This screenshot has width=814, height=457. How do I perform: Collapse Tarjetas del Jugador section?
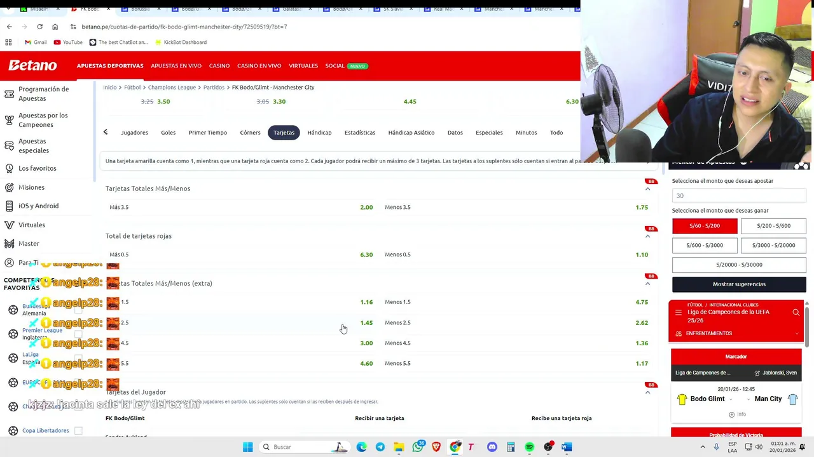[647, 392]
